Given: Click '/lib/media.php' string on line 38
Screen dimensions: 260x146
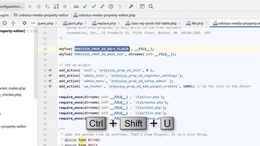Looking at the screenshot, I should coord(150,102).
